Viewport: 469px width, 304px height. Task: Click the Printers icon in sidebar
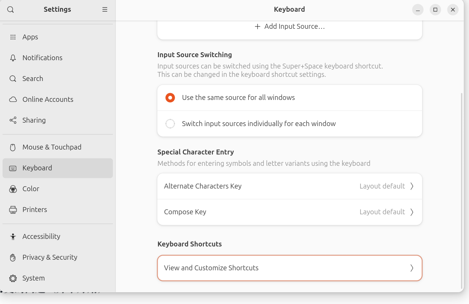[13, 210]
